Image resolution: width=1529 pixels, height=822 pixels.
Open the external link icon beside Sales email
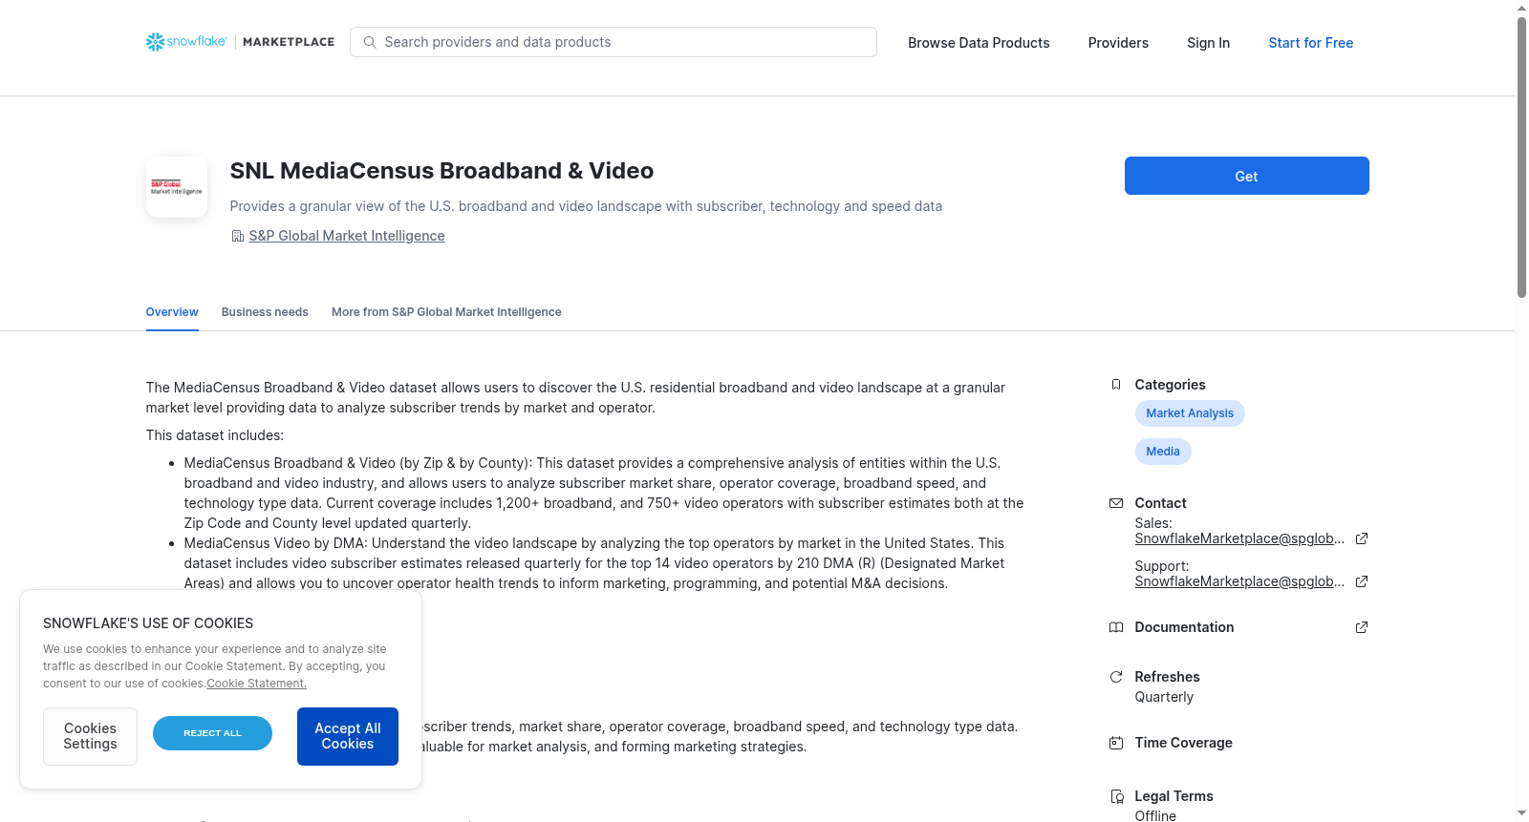(1362, 538)
